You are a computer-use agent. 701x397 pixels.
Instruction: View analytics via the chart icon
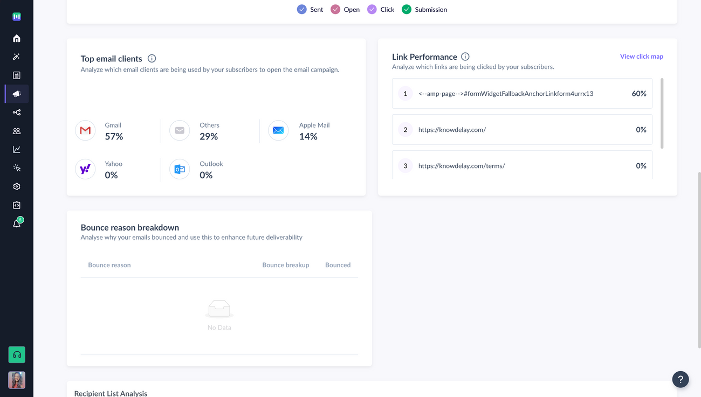pos(16,149)
